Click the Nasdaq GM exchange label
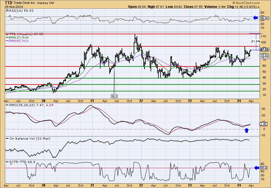This screenshot has width=271, height=188. (x=46, y=3)
